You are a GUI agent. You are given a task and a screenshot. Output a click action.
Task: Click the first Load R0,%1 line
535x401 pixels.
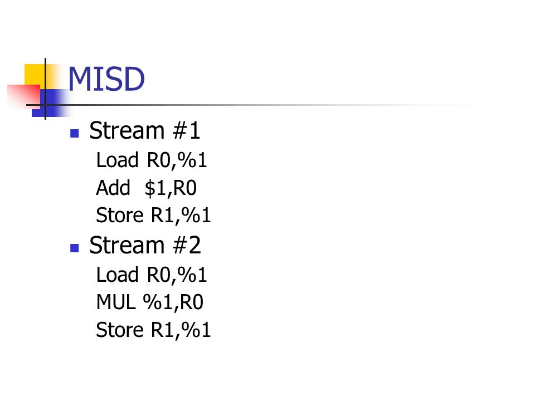(152, 160)
